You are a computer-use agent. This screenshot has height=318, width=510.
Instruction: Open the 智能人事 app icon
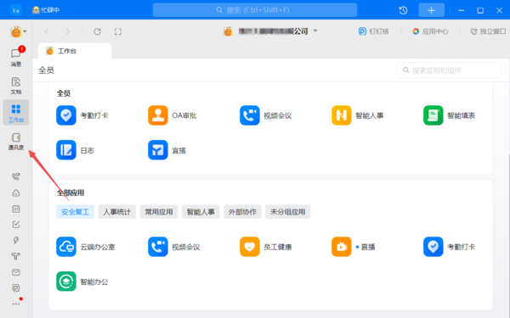[x=341, y=115]
